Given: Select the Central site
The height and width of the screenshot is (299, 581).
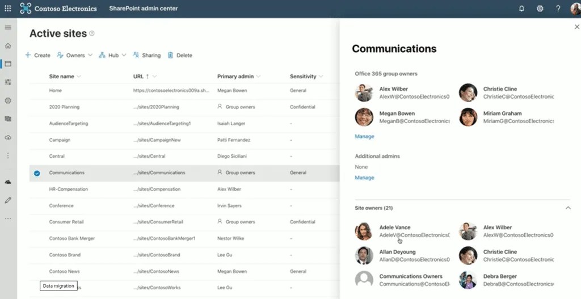Looking at the screenshot, I should 184,157.
